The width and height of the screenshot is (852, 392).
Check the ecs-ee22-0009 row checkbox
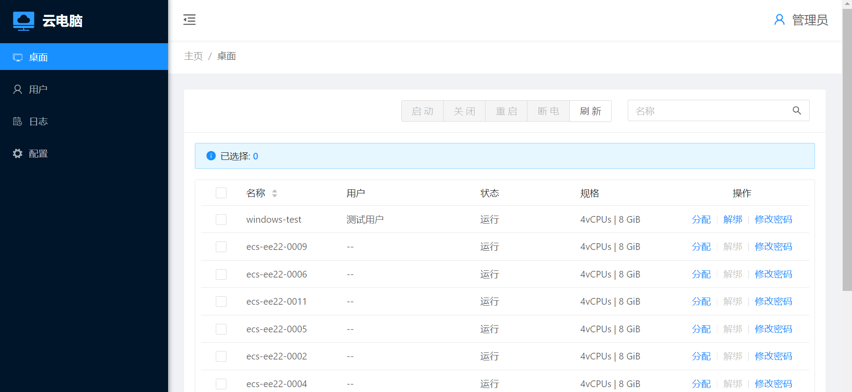click(x=221, y=247)
